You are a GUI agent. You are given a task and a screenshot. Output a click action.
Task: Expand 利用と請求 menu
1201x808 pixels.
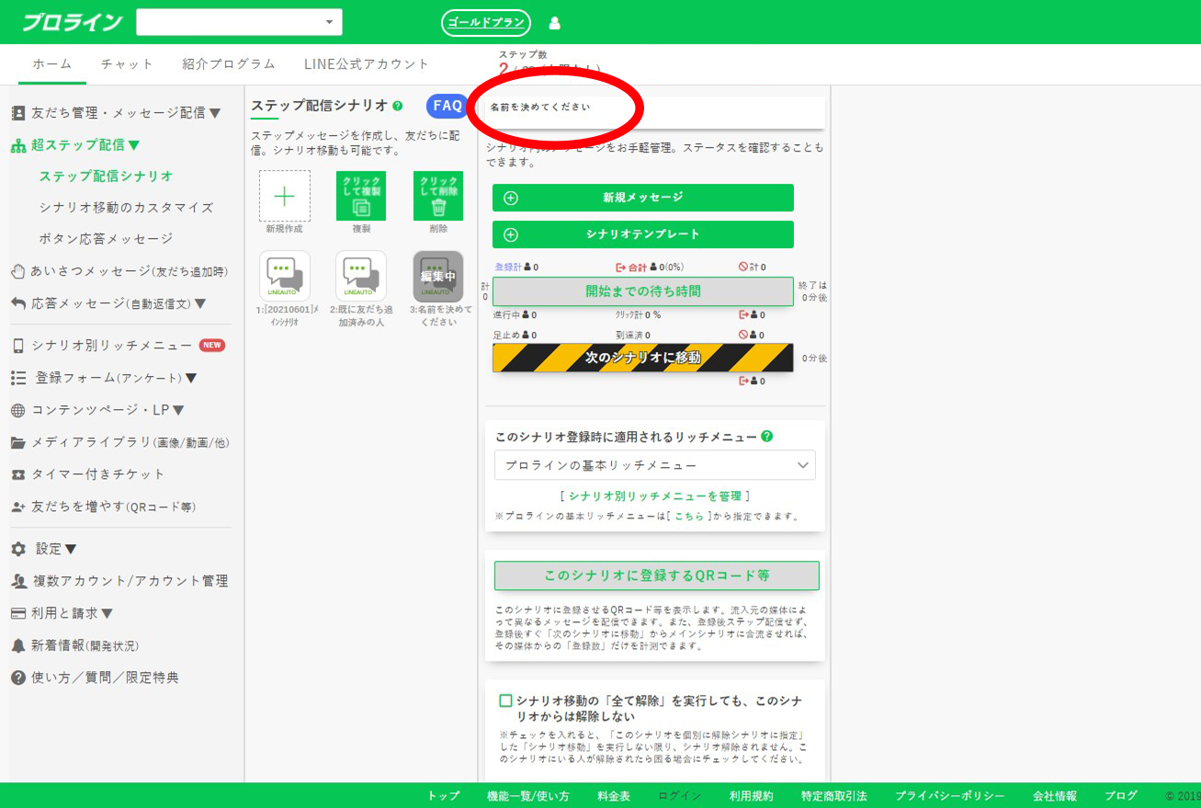pyautogui.click(x=62, y=613)
